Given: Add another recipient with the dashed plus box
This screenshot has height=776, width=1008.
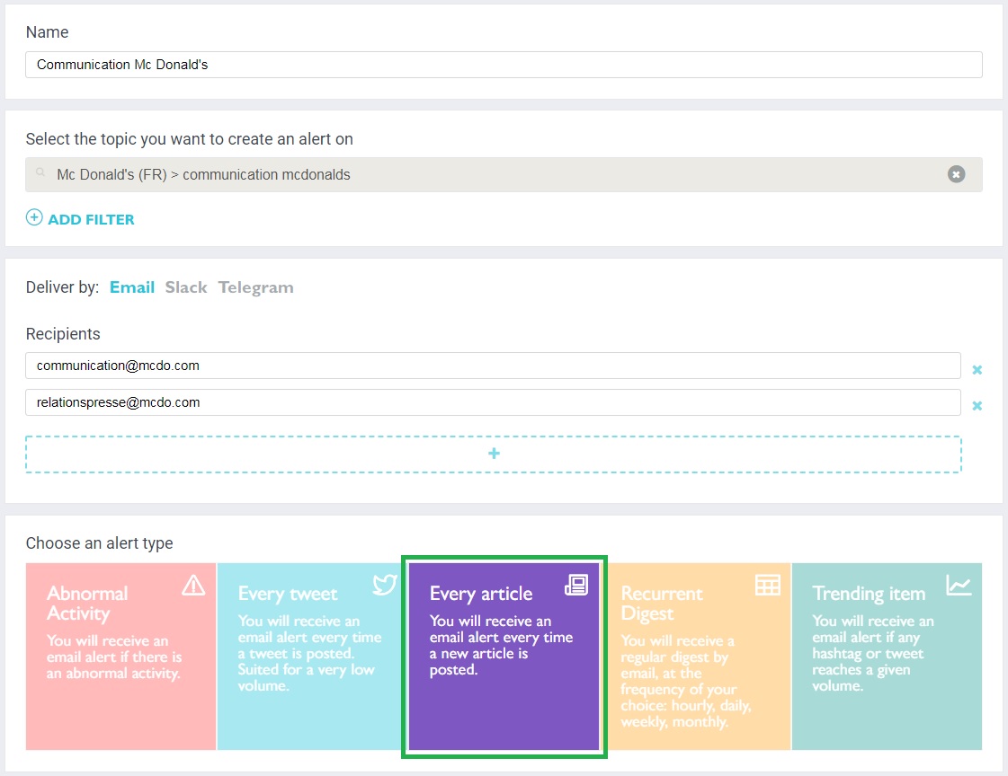Looking at the screenshot, I should [x=493, y=454].
